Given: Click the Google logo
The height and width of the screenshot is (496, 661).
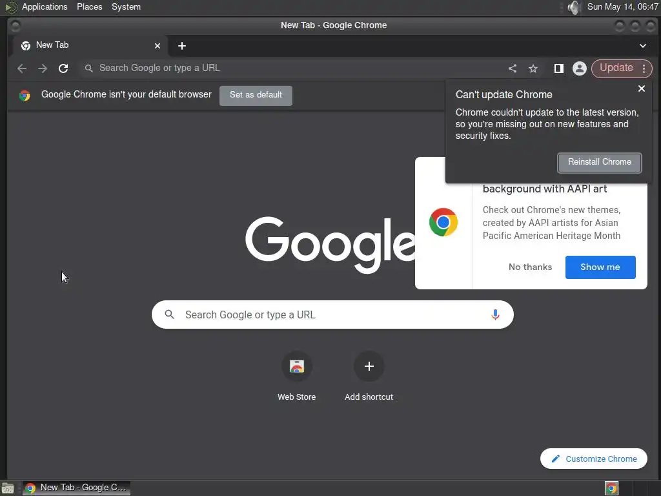Looking at the screenshot, I should click(330, 245).
